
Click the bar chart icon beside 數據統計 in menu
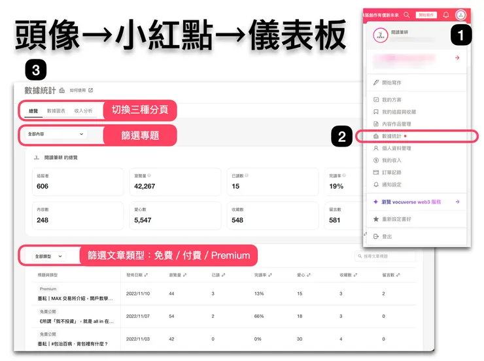click(x=376, y=136)
